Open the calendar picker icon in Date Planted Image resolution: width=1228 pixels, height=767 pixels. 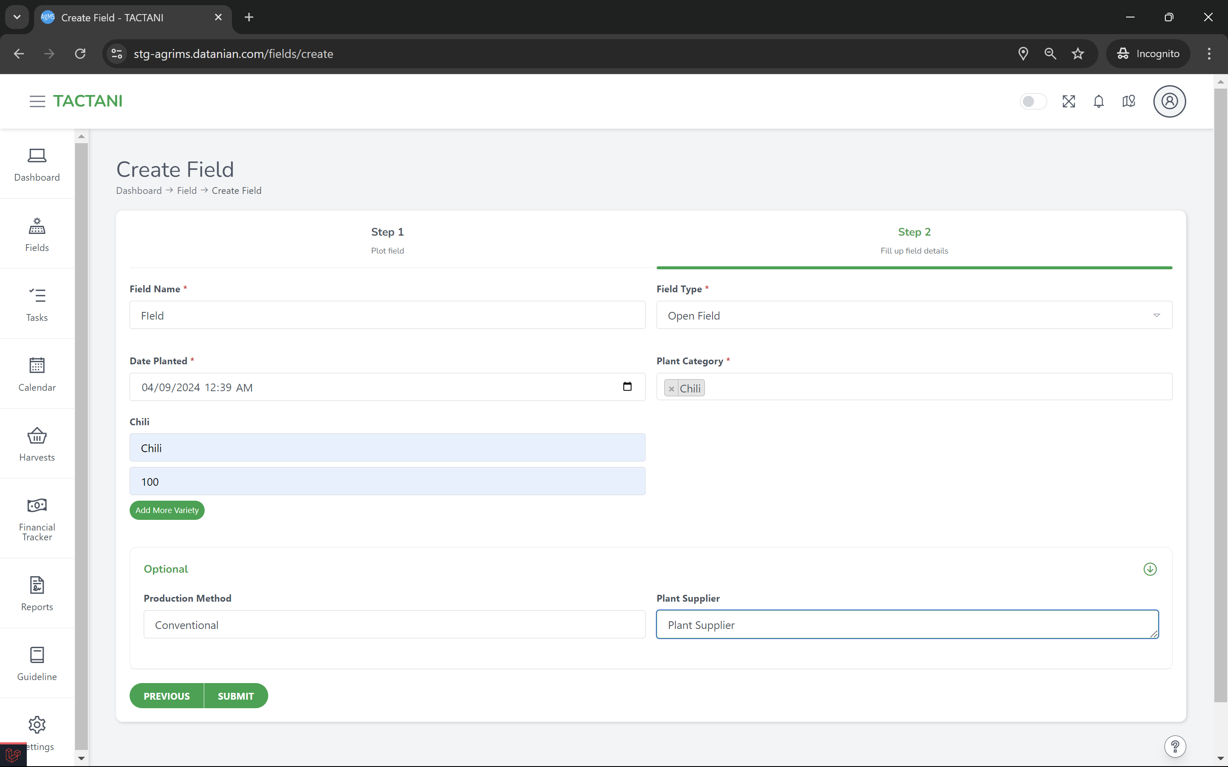(627, 386)
